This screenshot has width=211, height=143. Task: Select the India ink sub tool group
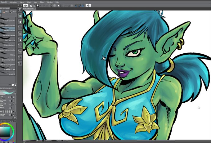tap(13, 12)
